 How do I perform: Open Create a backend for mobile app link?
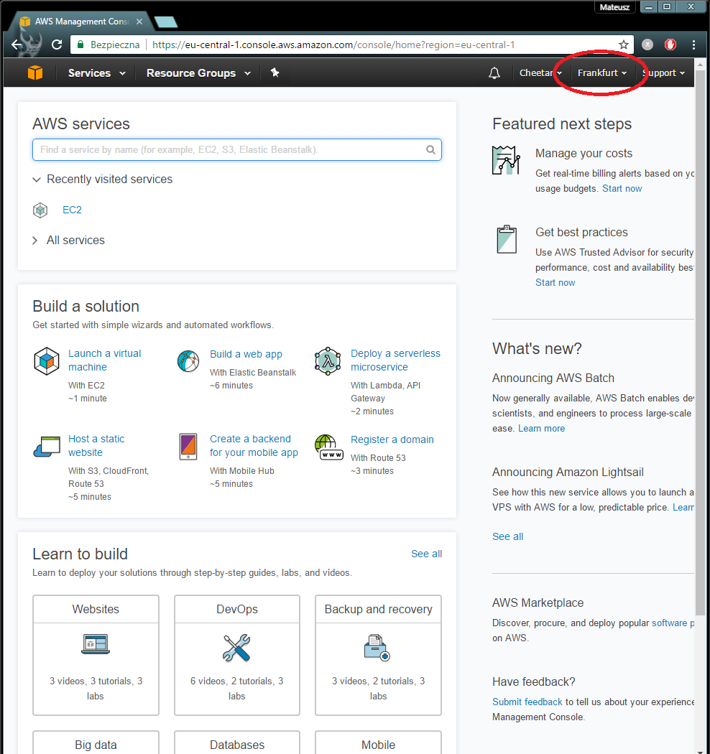(254, 446)
